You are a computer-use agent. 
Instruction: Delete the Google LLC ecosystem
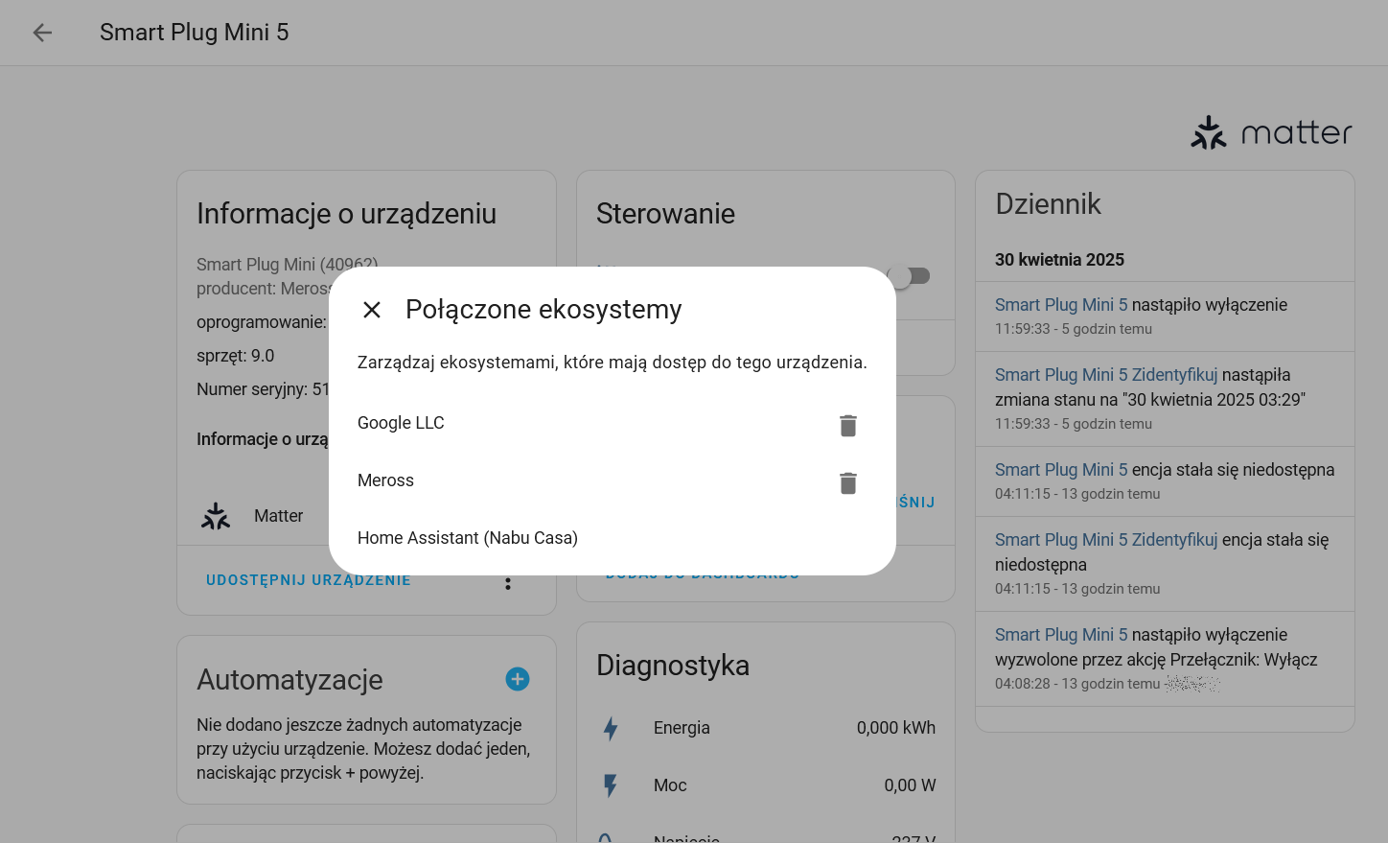848,425
